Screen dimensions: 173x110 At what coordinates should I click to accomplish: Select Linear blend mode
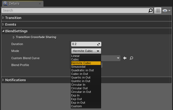tap(86, 56)
